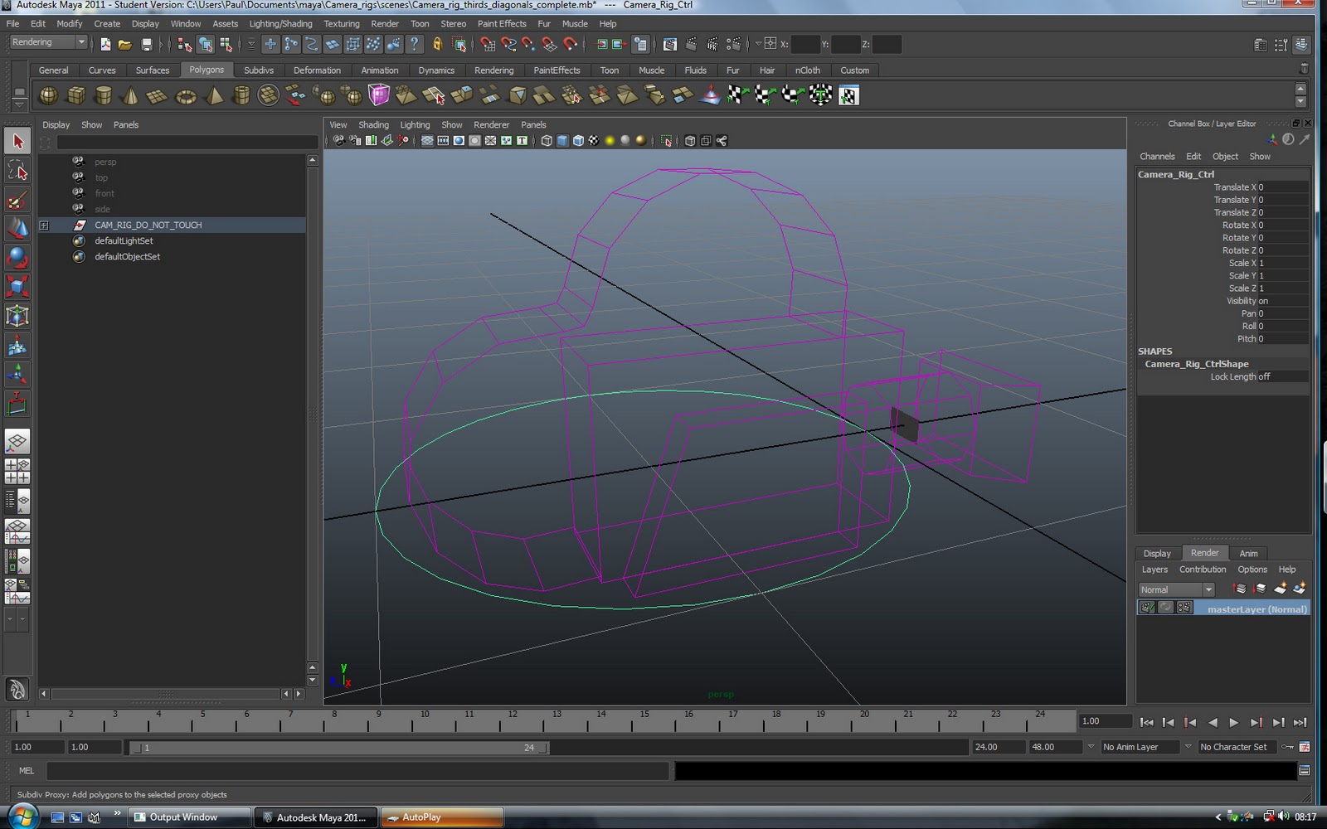
Task: Select the polygon sphere tool on the shelf
Action: pyautogui.click(x=47, y=95)
